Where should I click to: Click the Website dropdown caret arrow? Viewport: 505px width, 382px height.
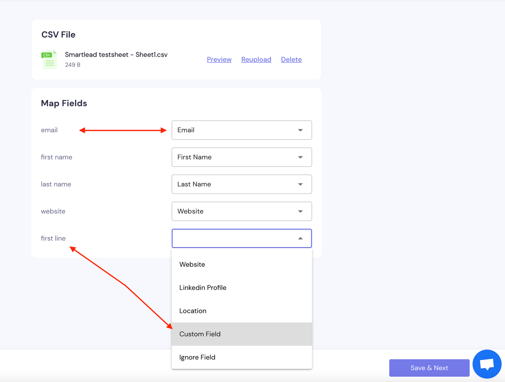(300, 211)
